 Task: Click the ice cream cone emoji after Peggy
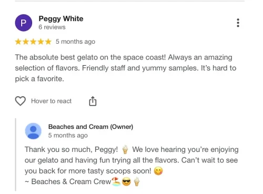click(125, 149)
